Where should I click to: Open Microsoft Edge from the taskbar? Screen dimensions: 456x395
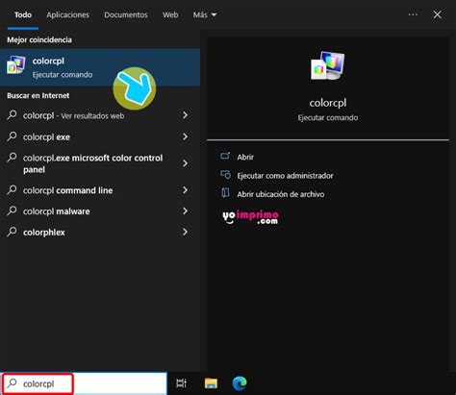pos(240,383)
